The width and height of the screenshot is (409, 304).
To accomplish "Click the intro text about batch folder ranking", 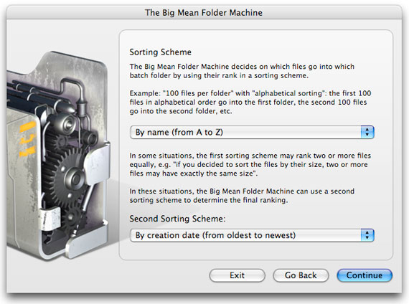I will (242, 71).
